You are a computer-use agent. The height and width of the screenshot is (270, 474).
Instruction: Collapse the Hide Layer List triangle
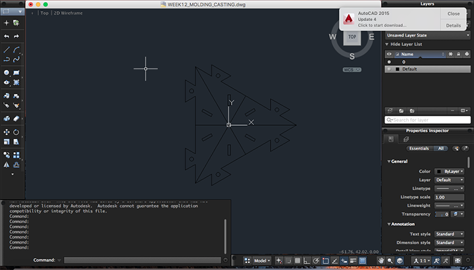pos(386,44)
